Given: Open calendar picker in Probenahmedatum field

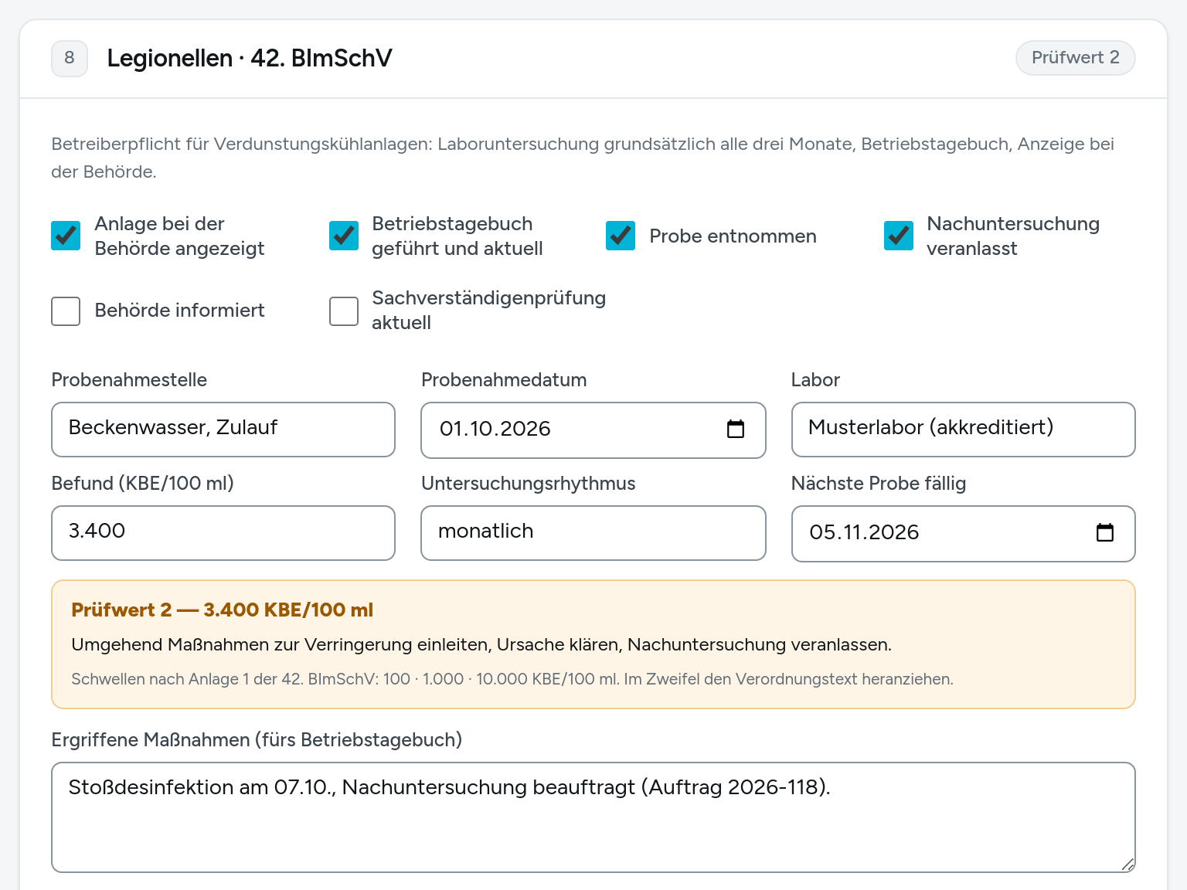Looking at the screenshot, I should (x=736, y=429).
